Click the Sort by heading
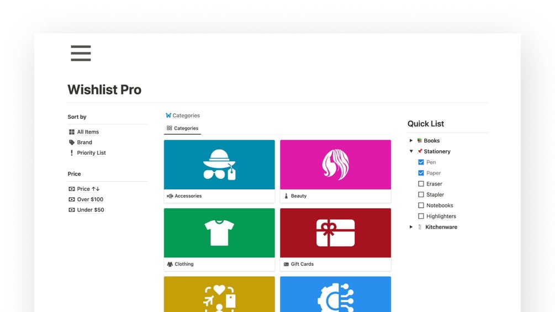Image resolution: width=555 pixels, height=312 pixels. point(77,117)
